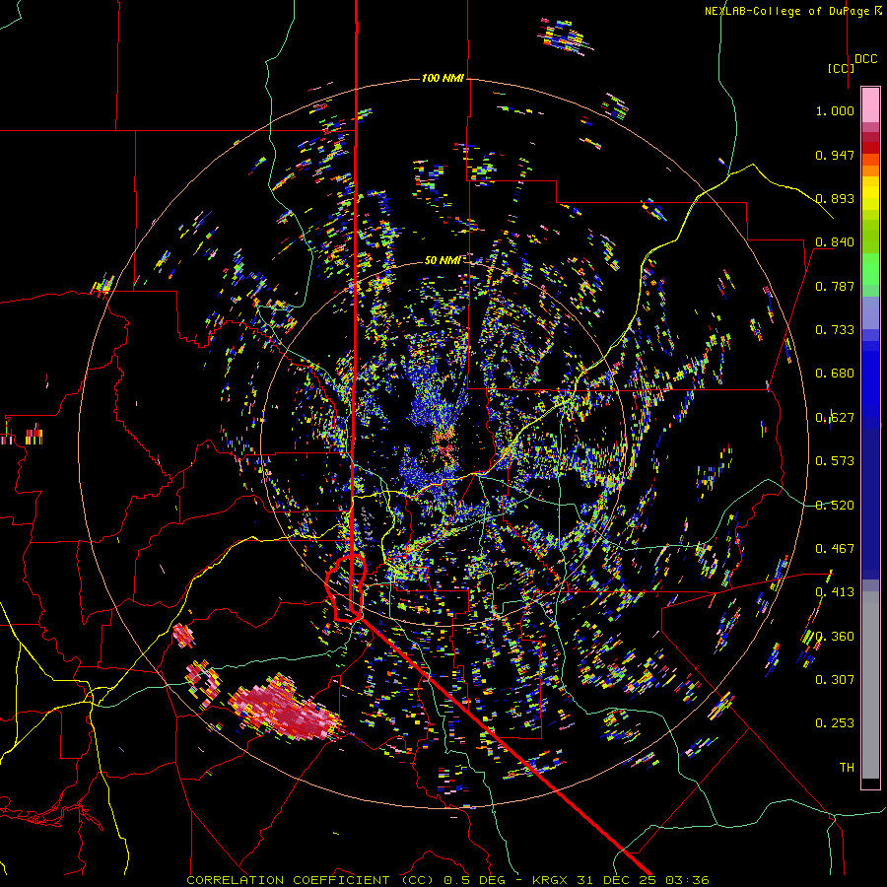Click the 0.893 scale value
This screenshot has height=887, width=887.
[x=835, y=198]
